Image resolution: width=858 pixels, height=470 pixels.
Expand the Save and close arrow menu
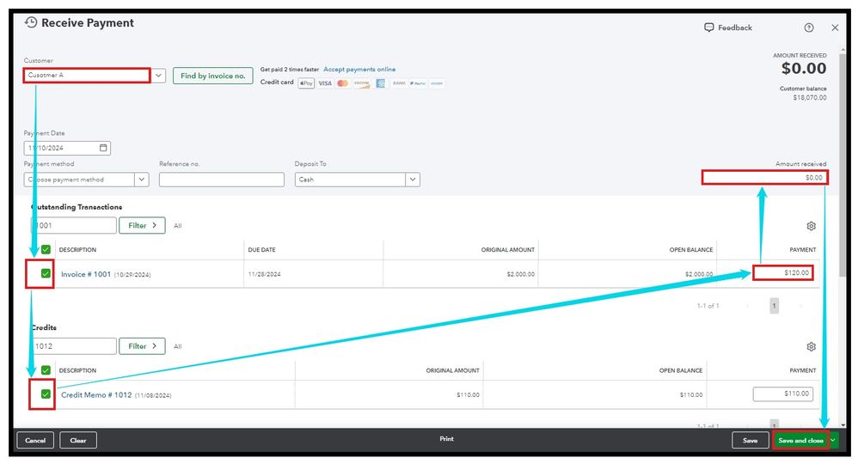[x=833, y=441]
